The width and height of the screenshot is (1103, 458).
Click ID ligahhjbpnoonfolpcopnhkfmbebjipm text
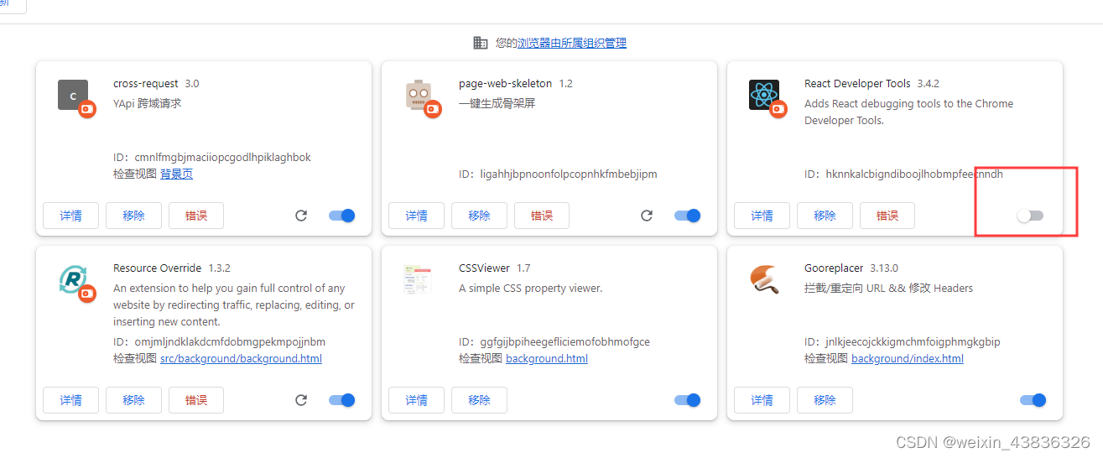click(x=558, y=174)
